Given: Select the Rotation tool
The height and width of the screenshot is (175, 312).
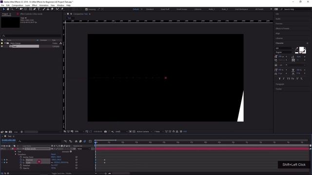Looking at the screenshot, I should point(17,9).
